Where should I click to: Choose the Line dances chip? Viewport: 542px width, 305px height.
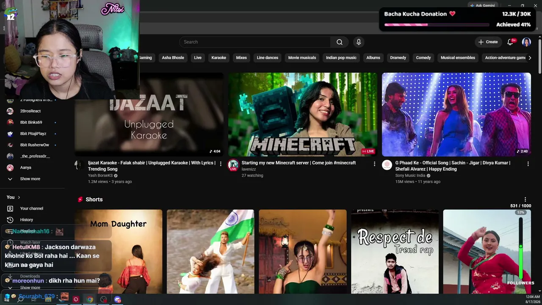[x=268, y=58]
